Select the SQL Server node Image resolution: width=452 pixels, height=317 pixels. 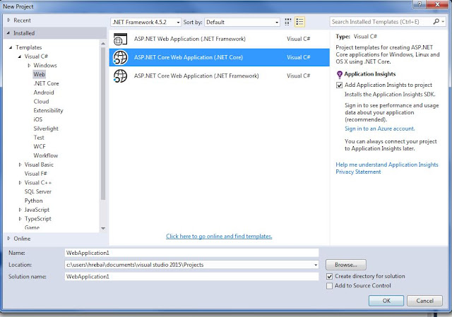click(37, 191)
